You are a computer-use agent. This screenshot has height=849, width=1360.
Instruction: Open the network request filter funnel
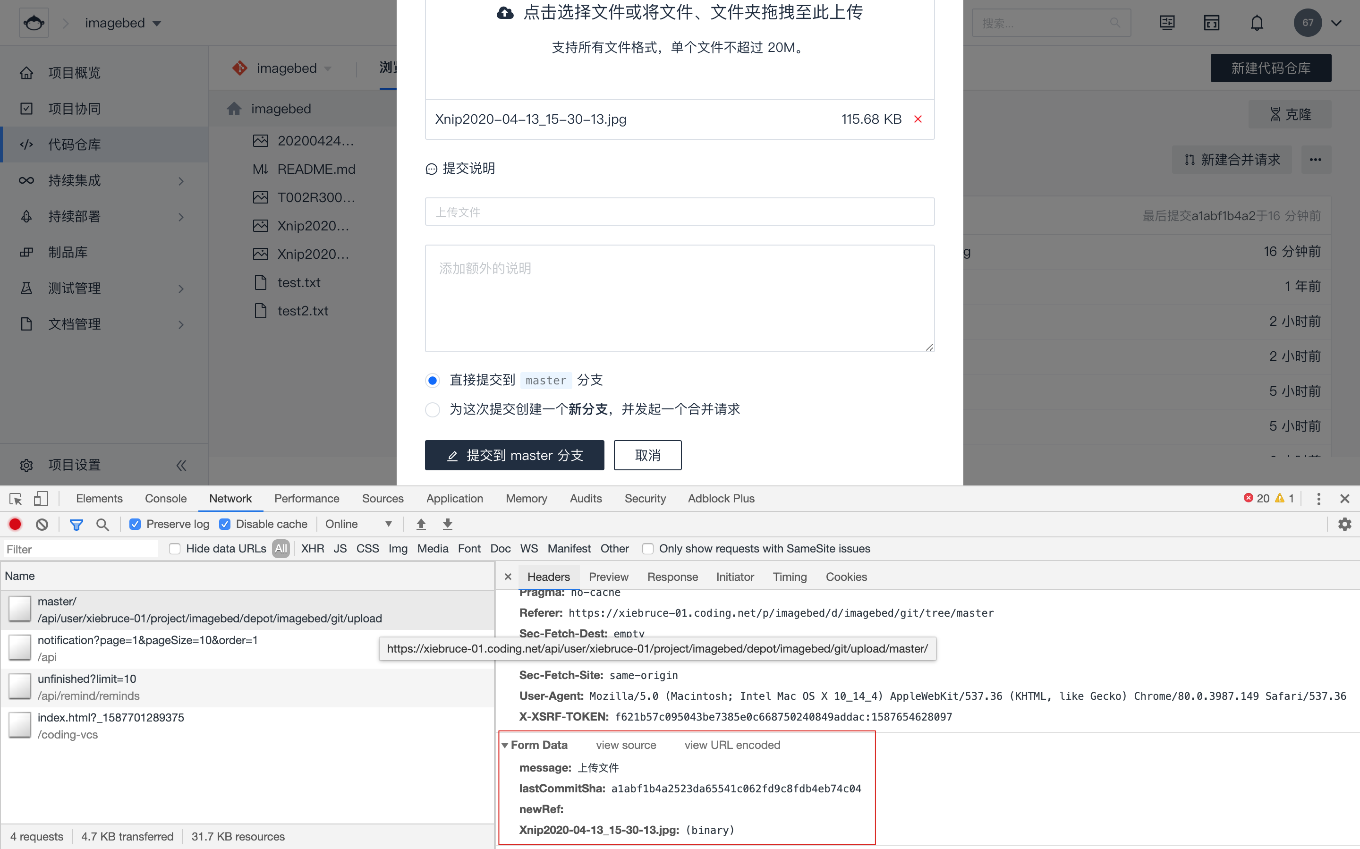[x=76, y=524]
